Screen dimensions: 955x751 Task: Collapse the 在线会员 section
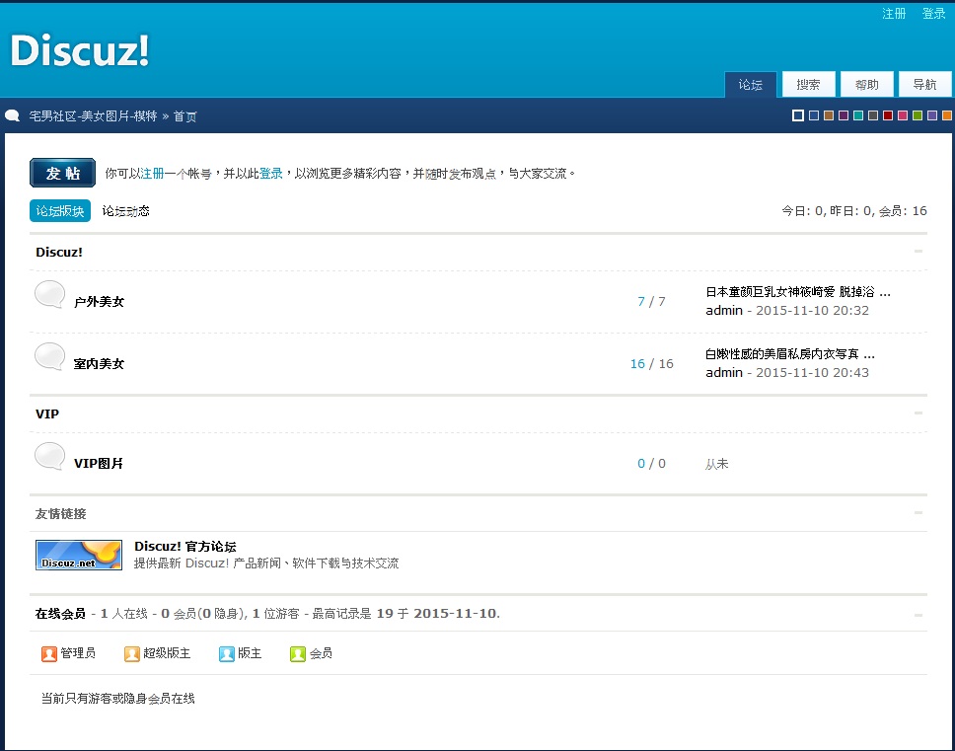click(918, 615)
